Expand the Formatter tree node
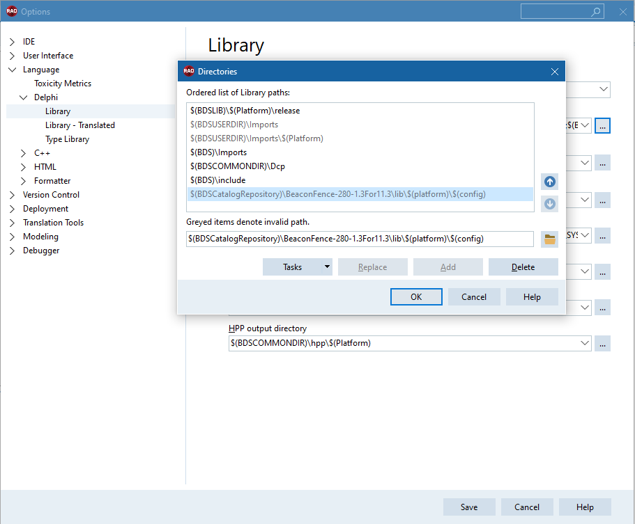The width and height of the screenshot is (635, 524). [24, 181]
